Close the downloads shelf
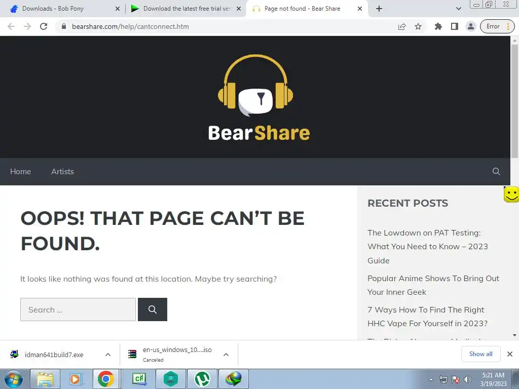Image resolution: width=519 pixels, height=389 pixels. (510, 354)
